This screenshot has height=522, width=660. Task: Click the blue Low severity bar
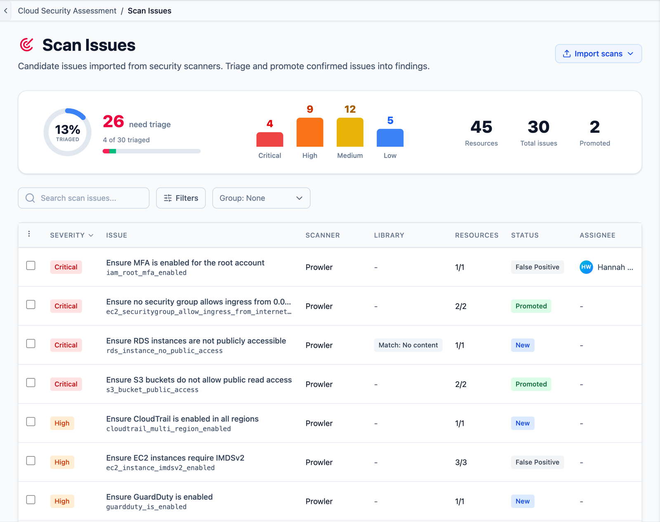[x=390, y=138]
